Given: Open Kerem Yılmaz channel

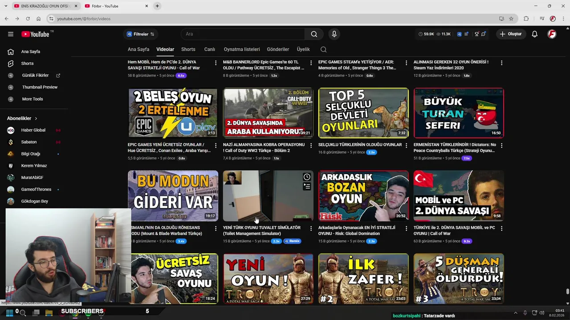Looking at the screenshot, I should click(x=34, y=166).
